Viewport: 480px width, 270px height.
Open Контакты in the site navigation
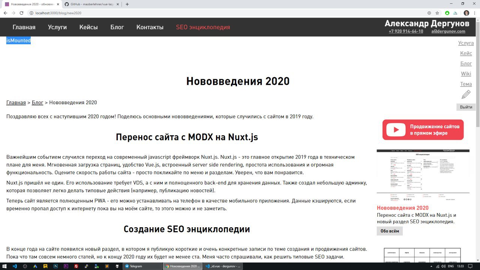(150, 27)
